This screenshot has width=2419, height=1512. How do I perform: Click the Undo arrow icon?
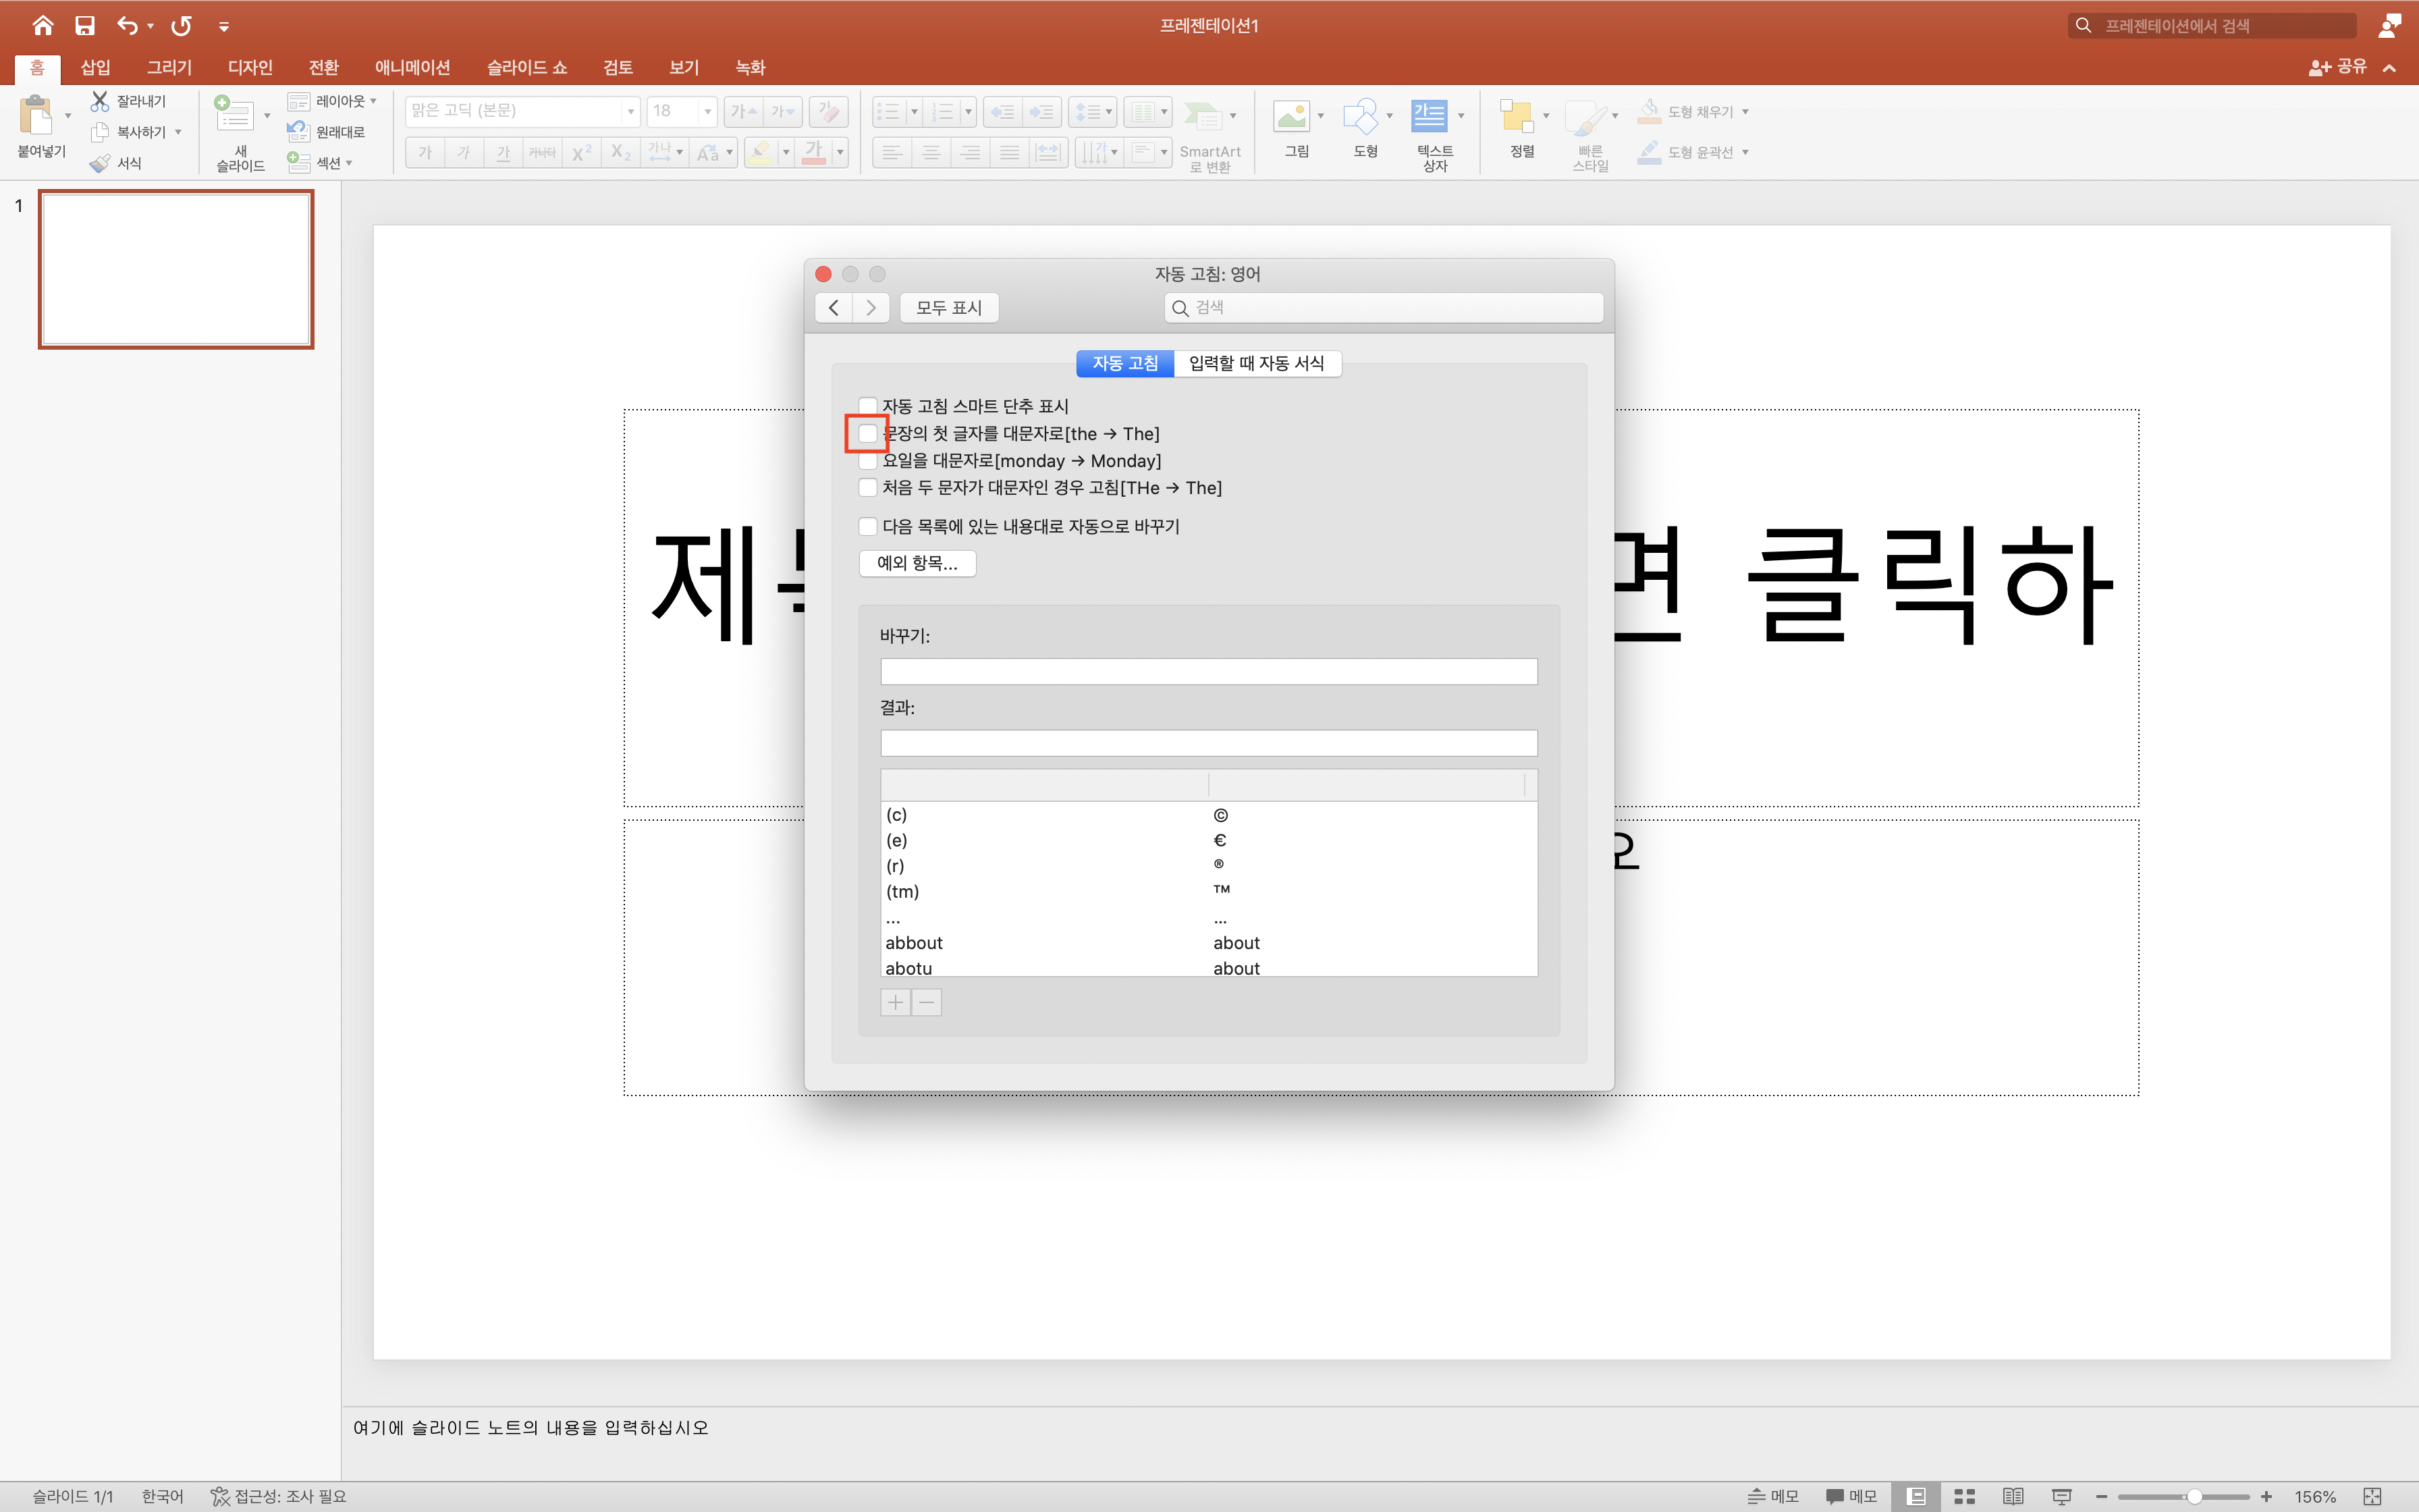pos(126,26)
